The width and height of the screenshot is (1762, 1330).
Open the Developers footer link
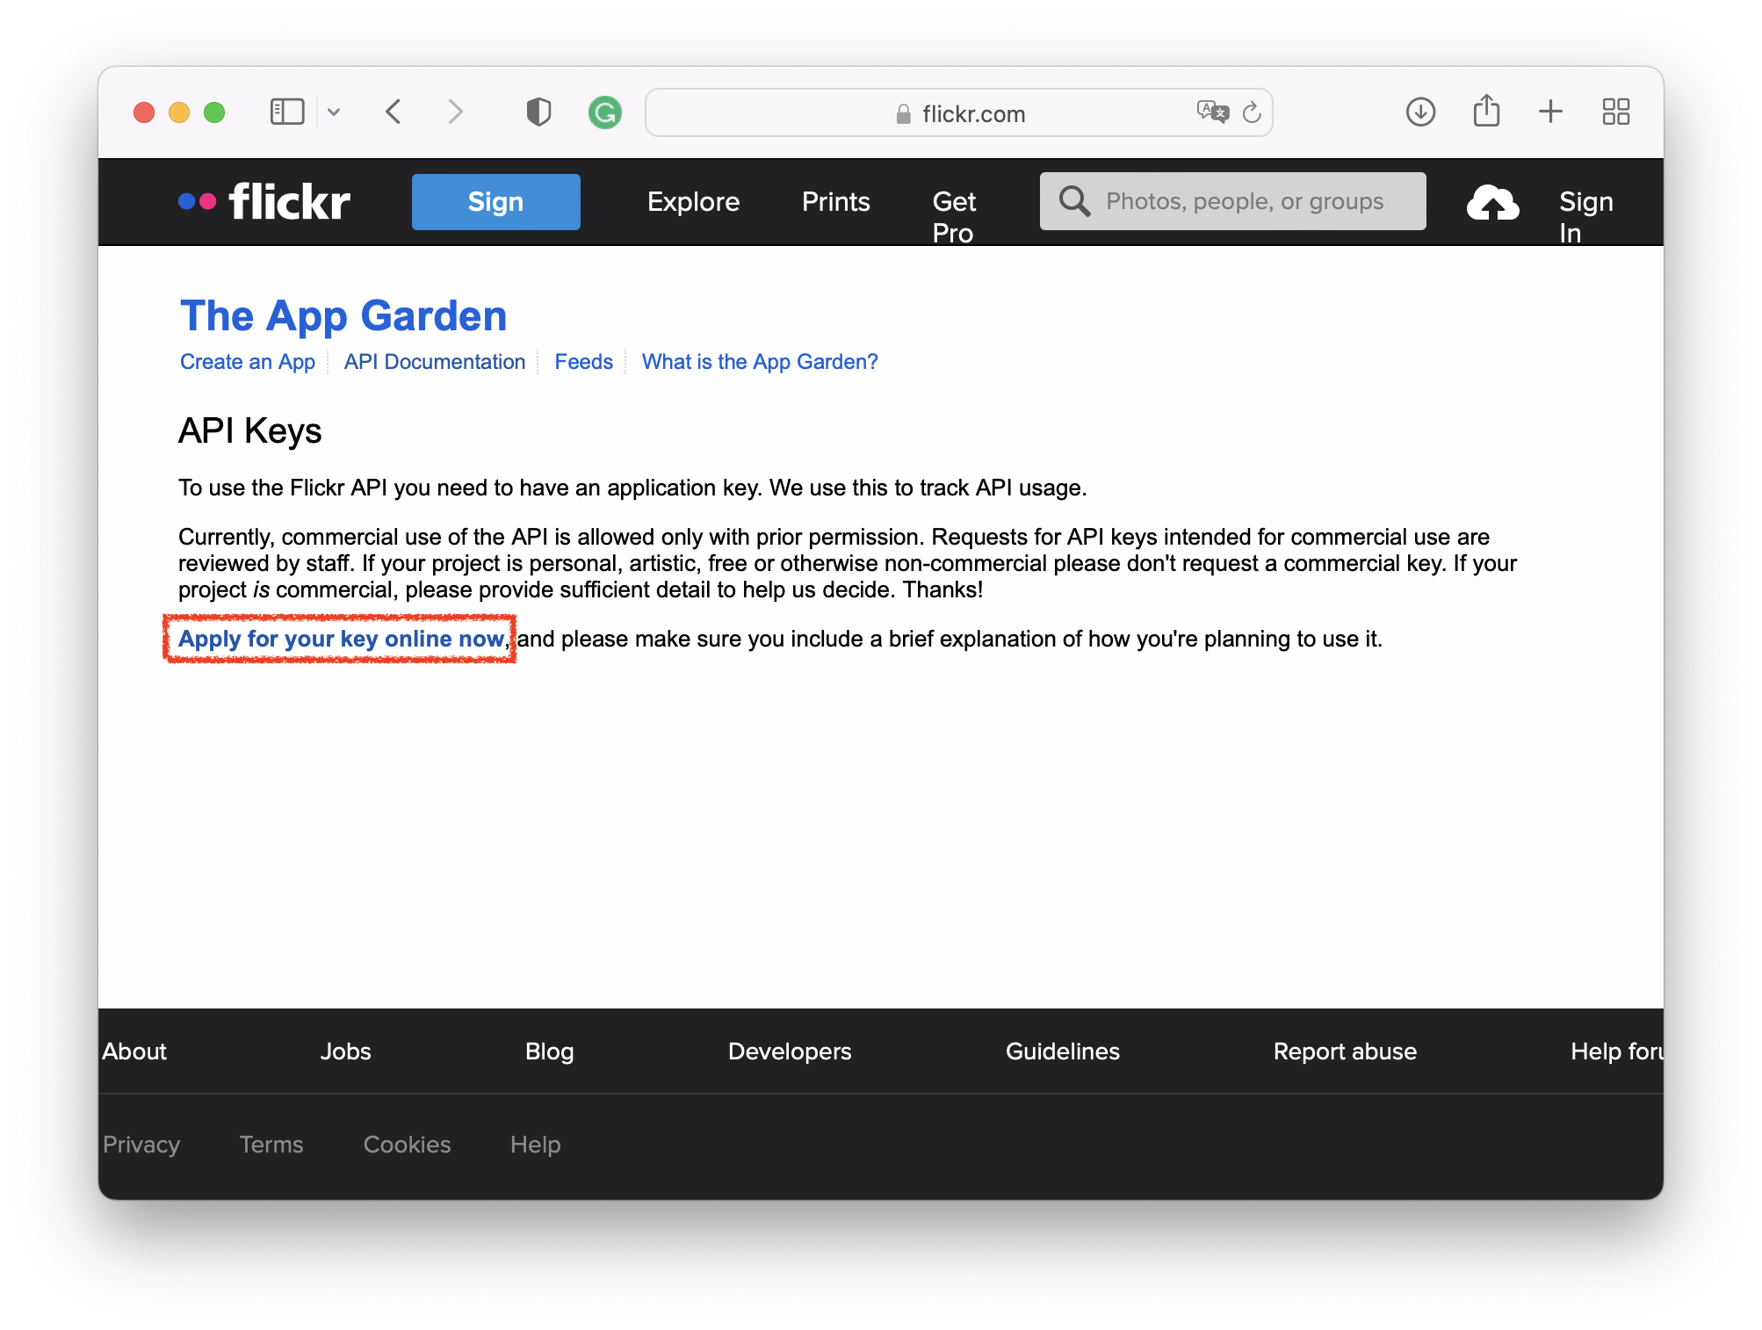coord(790,1052)
